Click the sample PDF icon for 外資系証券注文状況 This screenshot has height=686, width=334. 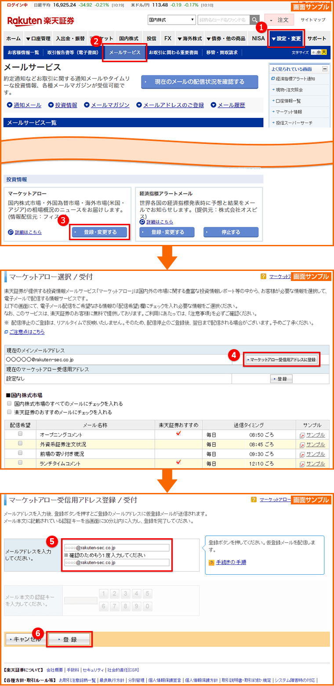tap(302, 445)
